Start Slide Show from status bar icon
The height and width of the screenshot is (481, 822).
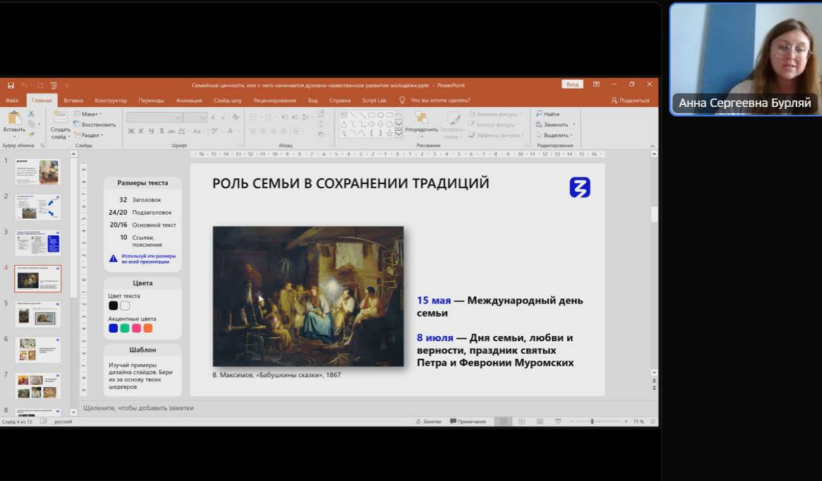coord(558,422)
